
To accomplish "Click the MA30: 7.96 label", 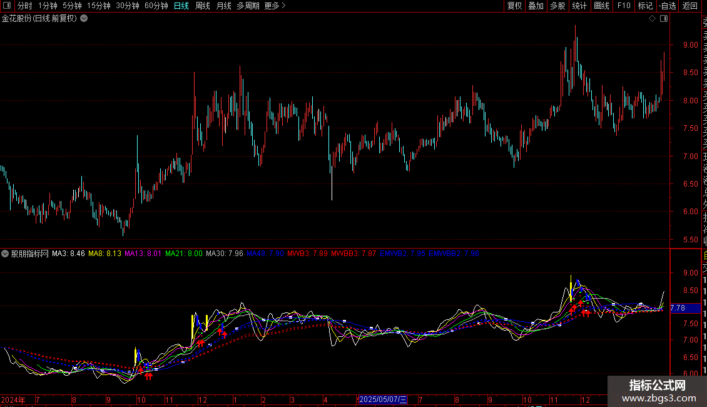I will 225,254.
